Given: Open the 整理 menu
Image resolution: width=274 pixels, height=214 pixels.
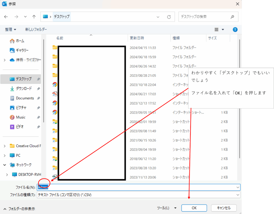Looking at the screenshot, I should click(x=10, y=29).
